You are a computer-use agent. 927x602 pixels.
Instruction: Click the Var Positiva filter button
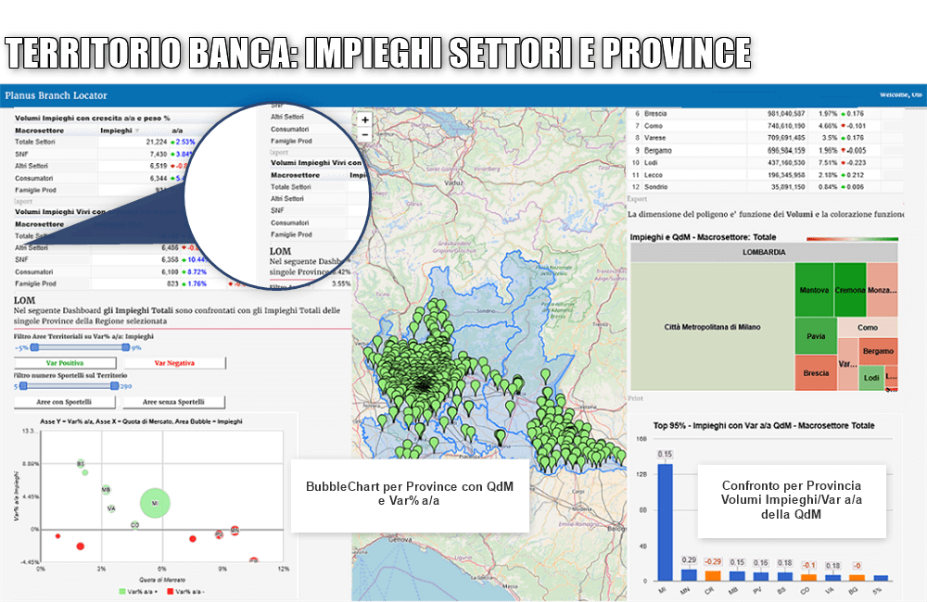tap(65, 363)
